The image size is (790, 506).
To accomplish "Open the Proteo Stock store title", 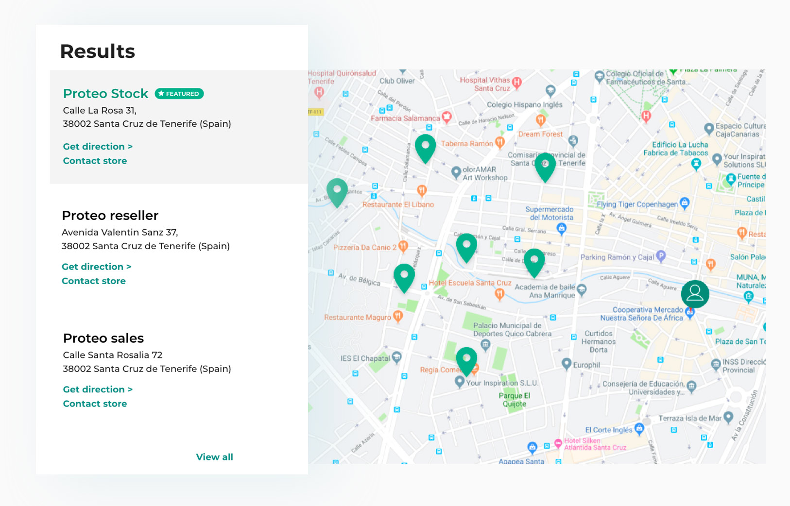I will [105, 93].
